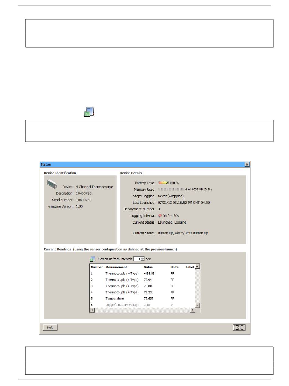Click the memory used progress bar

pos(171,189)
